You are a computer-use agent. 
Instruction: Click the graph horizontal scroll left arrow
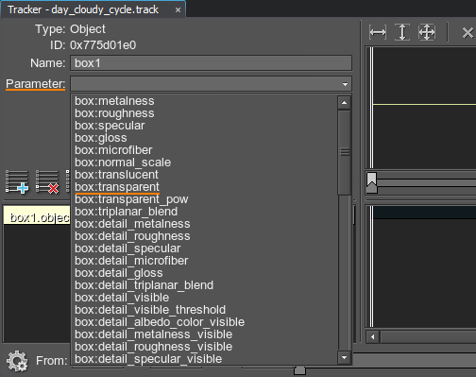coord(373,337)
